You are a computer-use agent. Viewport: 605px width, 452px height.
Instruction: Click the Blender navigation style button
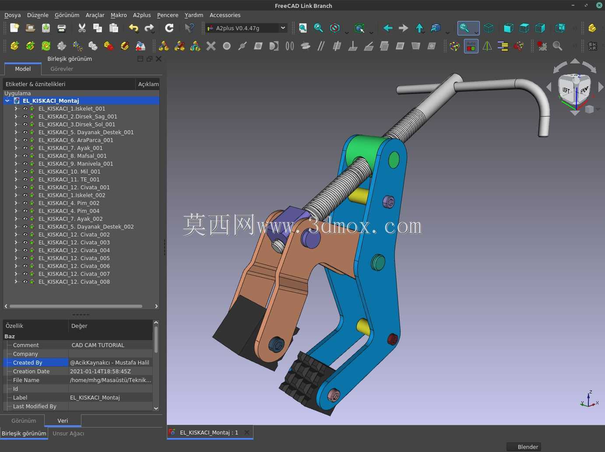click(524, 447)
